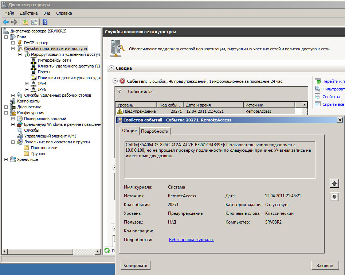Click the funnel filter icon in events
This screenshot has height=275, width=345.
119,91
